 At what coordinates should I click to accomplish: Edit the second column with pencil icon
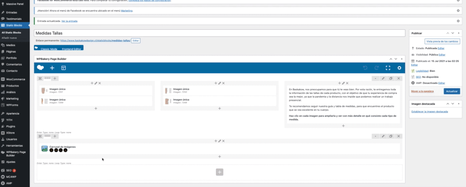coord(219,83)
